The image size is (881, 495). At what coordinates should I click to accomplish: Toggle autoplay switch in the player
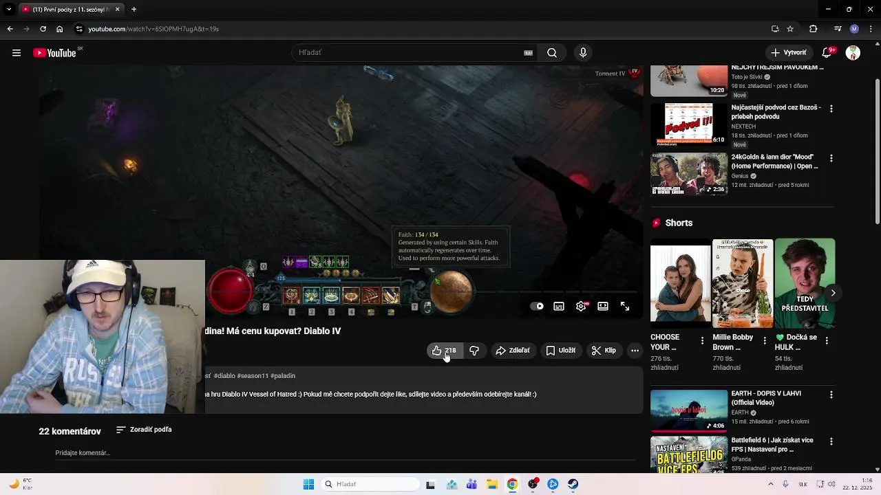click(x=538, y=307)
